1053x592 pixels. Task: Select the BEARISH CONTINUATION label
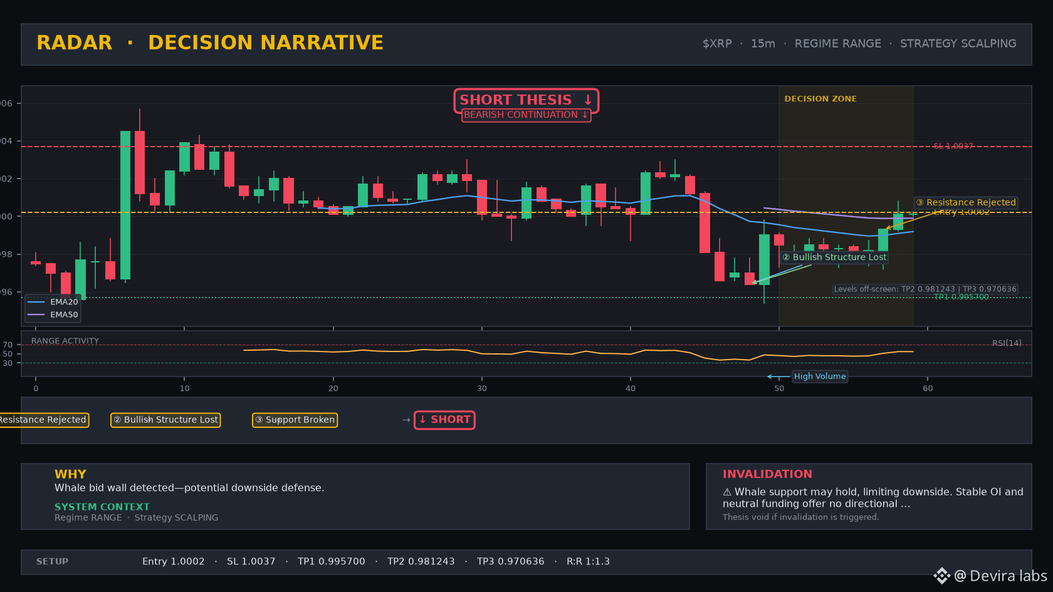[526, 115]
